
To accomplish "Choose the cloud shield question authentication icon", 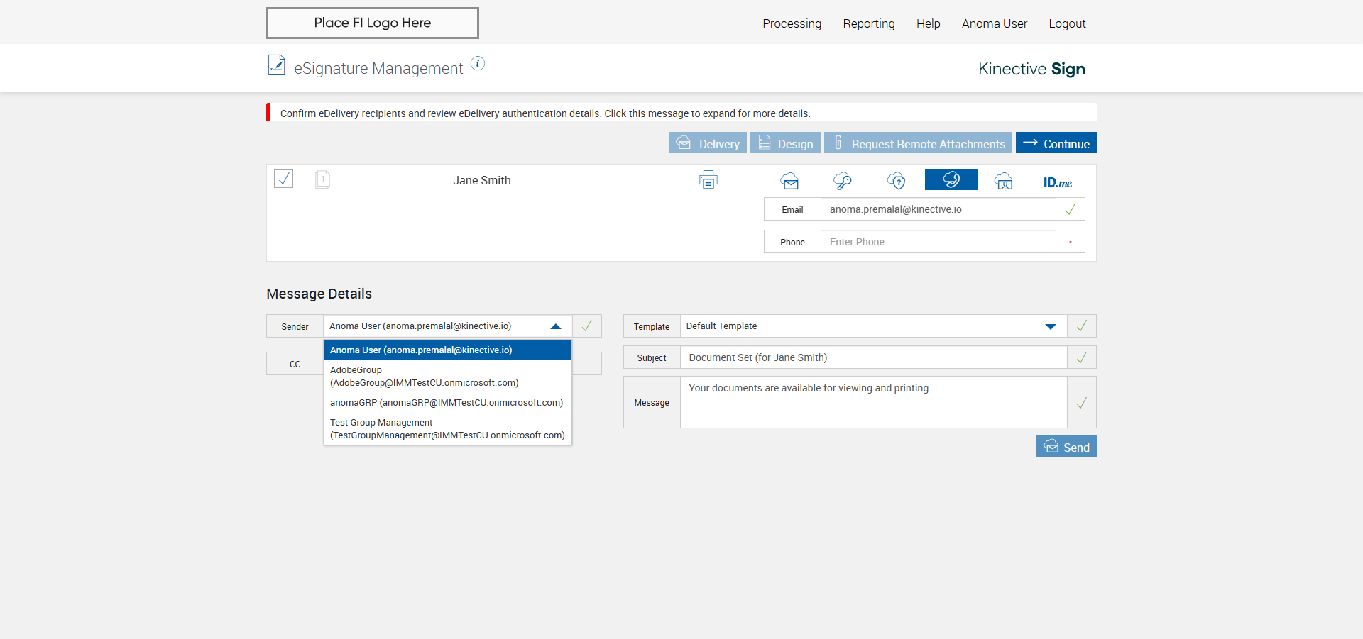I will (x=897, y=181).
